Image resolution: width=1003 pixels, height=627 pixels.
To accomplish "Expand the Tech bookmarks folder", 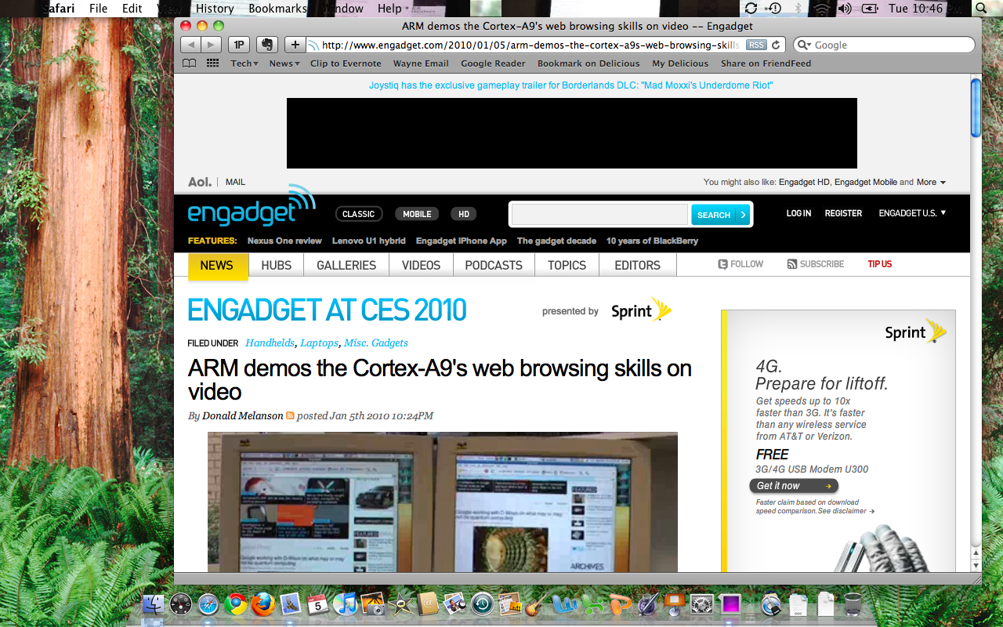I will (x=244, y=63).
